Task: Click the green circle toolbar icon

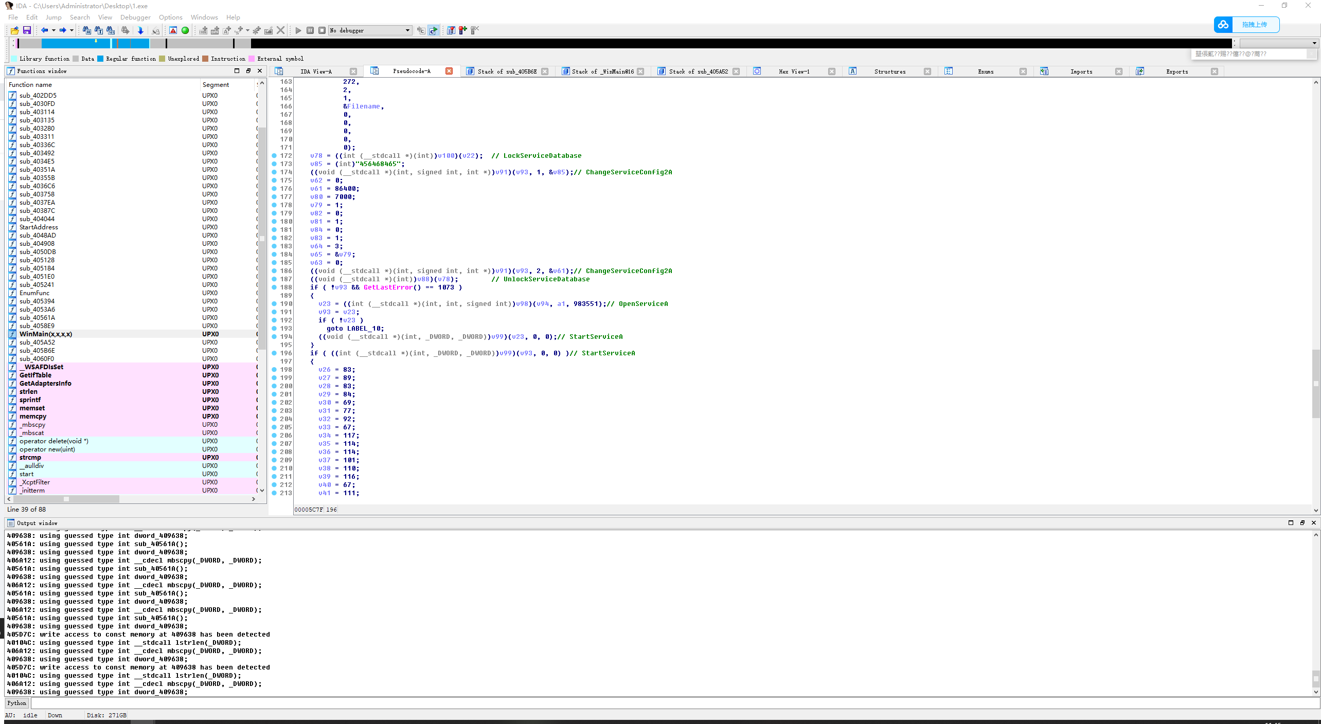Action: [x=185, y=30]
